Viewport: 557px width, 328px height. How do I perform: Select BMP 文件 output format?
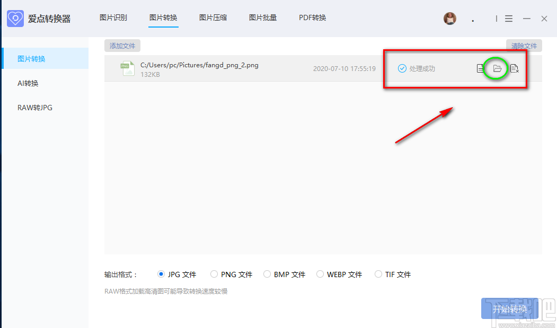tap(267, 274)
